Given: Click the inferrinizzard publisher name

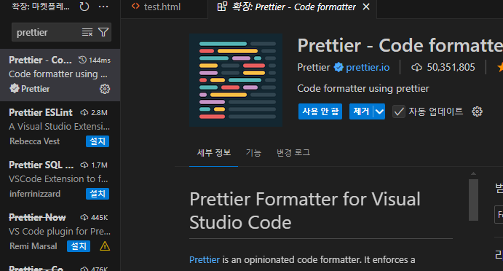Looking at the screenshot, I should coord(35,194).
